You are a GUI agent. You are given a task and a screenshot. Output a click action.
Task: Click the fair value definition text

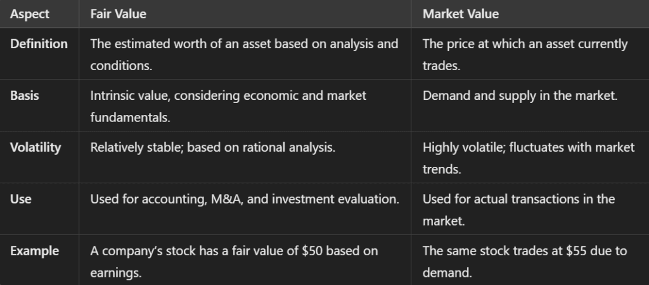[x=244, y=54]
